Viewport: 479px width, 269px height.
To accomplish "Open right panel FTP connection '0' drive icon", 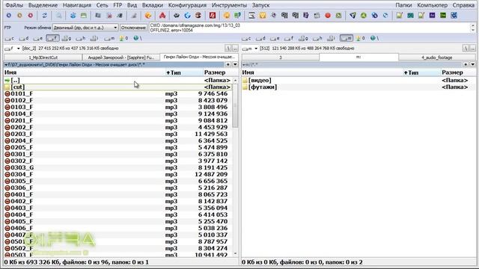I will click(x=361, y=38).
